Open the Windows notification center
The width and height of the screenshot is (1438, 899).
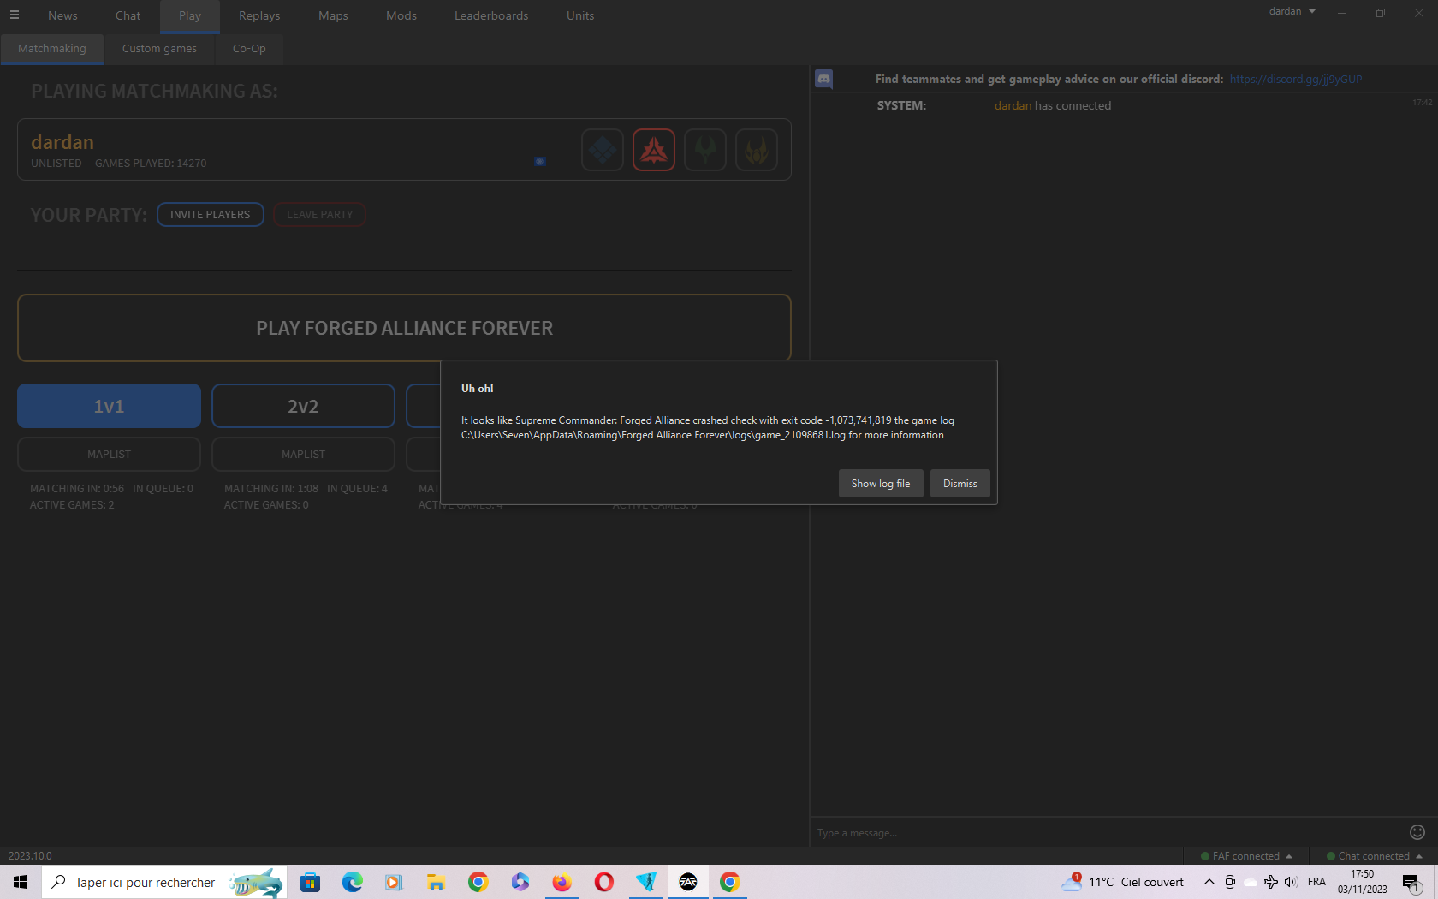(1411, 882)
